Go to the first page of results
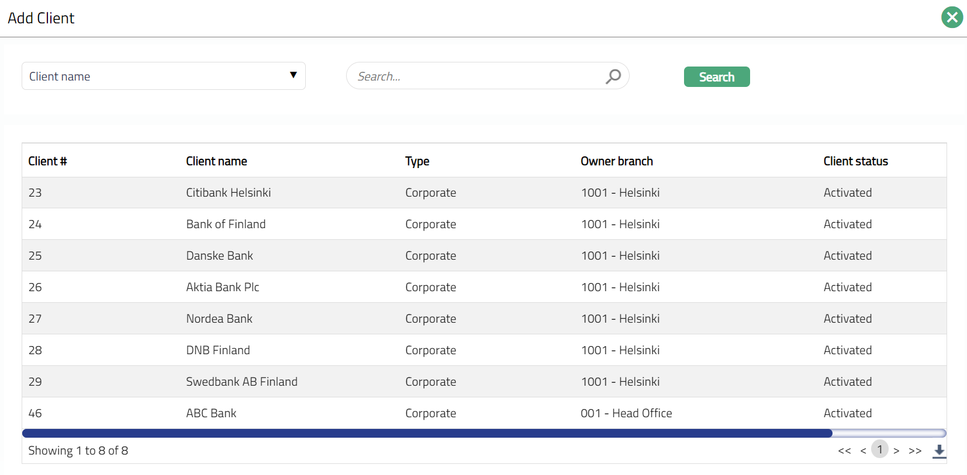967x475 pixels. point(844,450)
